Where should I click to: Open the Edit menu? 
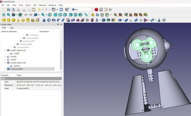coord(8,5)
